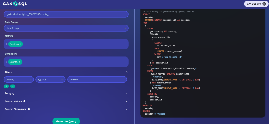Image resolution: width=269 pixels, height=124 pixels.
Task: Expand the Custom Metrics section
Action: coord(127,101)
